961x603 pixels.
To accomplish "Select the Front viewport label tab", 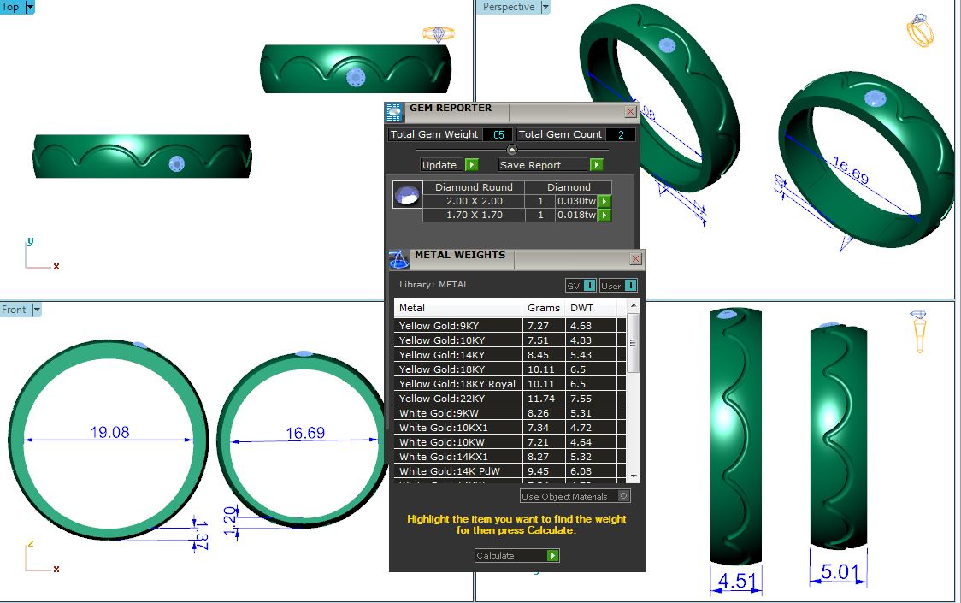I will [x=14, y=310].
